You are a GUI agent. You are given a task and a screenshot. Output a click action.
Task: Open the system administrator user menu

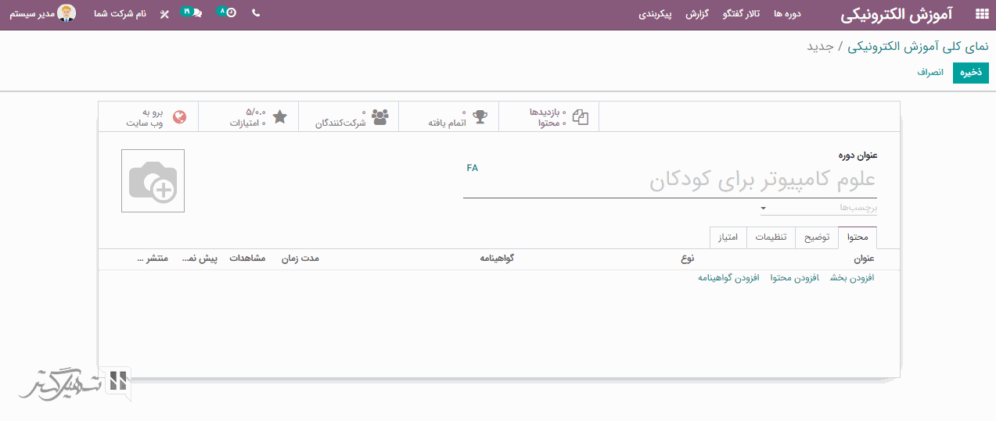click(43, 14)
